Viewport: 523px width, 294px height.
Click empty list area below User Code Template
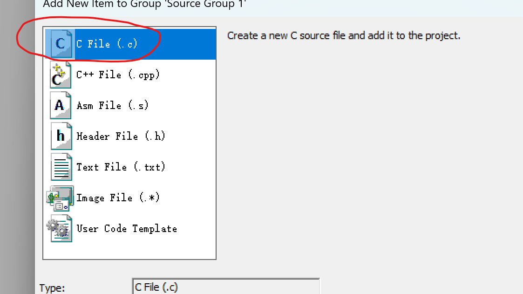point(129,250)
